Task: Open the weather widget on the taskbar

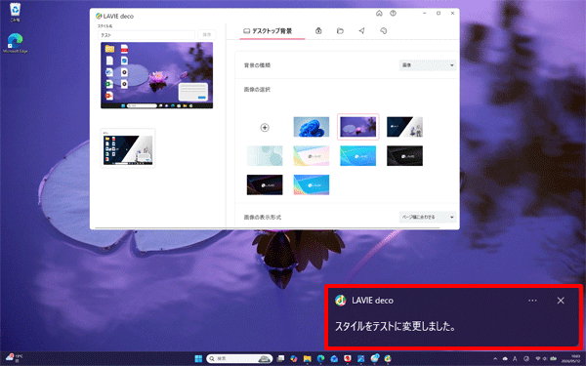Action: 14,358
